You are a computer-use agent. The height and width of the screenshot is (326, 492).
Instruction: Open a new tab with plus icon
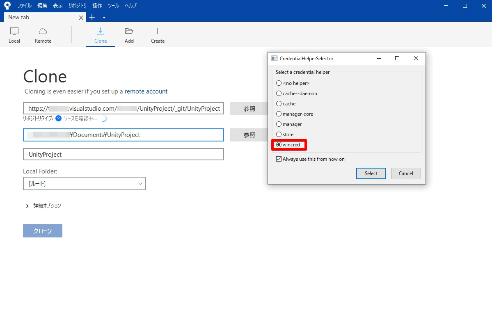[x=92, y=17]
